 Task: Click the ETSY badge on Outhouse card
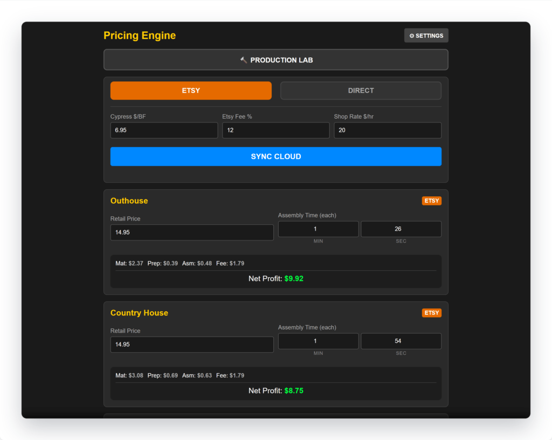tap(432, 201)
